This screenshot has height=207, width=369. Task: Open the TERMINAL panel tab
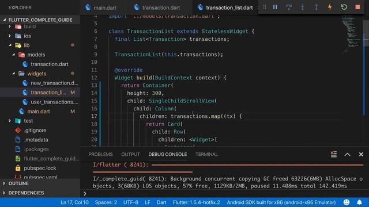[206, 155]
